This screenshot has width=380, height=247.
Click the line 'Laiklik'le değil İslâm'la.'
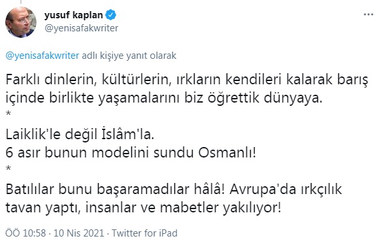(x=80, y=134)
